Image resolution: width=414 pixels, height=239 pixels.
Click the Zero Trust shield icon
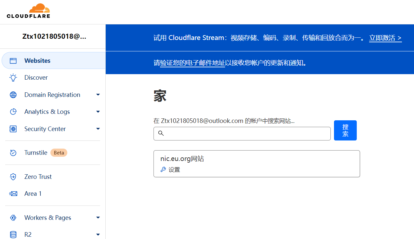point(13,177)
